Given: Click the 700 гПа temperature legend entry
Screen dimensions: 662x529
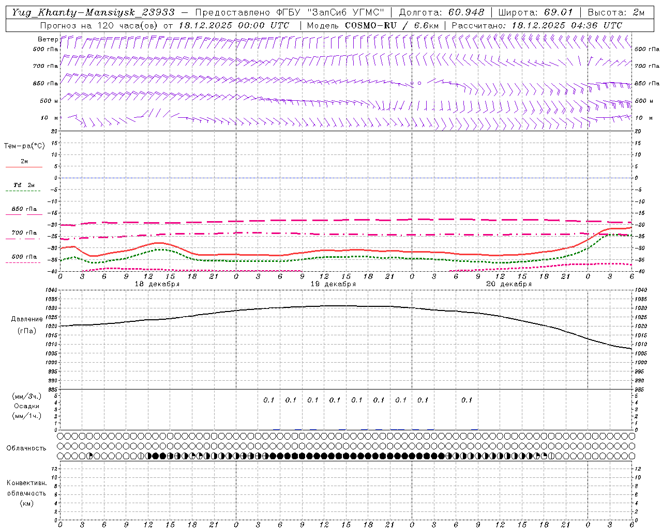Looking at the screenshot, I should [24, 233].
